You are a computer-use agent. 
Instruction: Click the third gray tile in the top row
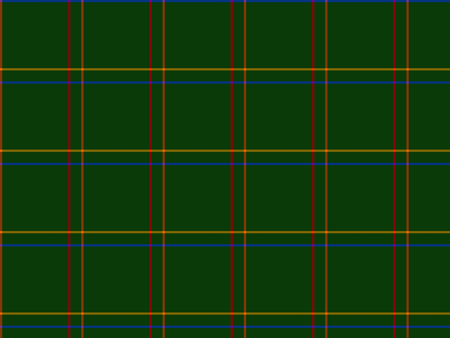pos(366,35)
